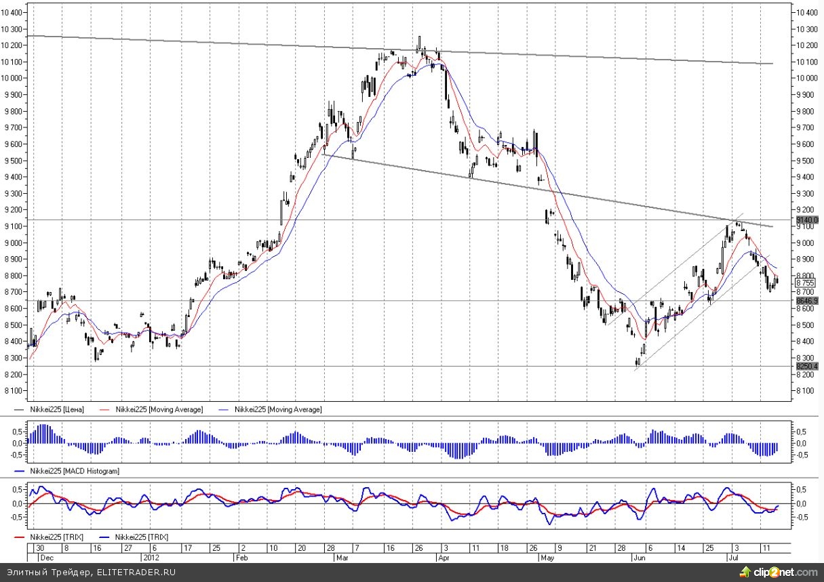Click the 2012 year label on time axis
This screenshot has width=824, height=582.
pyautogui.click(x=151, y=558)
